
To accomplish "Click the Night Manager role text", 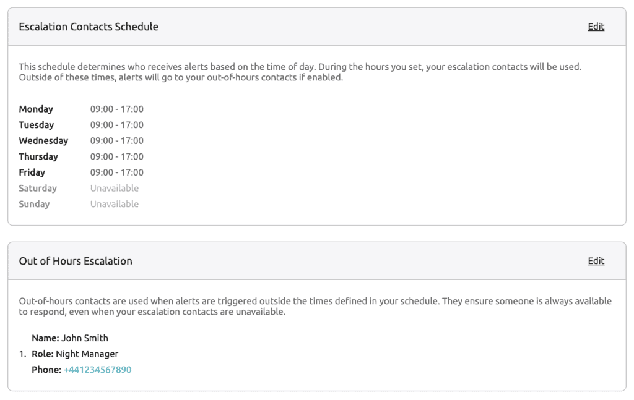I will (x=87, y=354).
